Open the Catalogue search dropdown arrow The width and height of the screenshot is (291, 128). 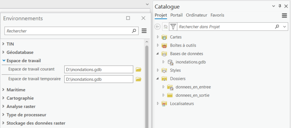[x=285, y=27]
